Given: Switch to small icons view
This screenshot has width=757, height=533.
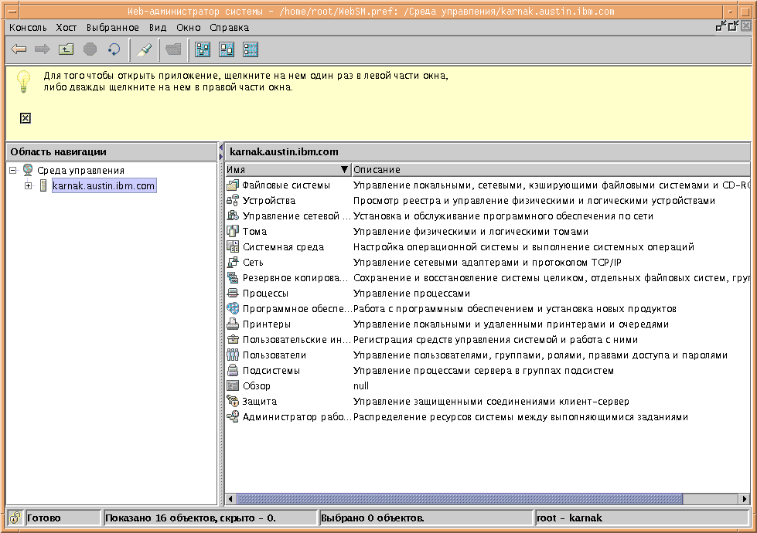Looking at the screenshot, I should click(x=227, y=49).
